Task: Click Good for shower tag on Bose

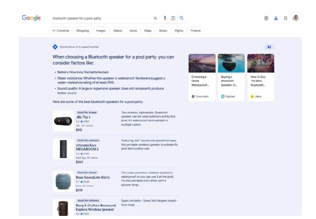Action: (87, 173)
